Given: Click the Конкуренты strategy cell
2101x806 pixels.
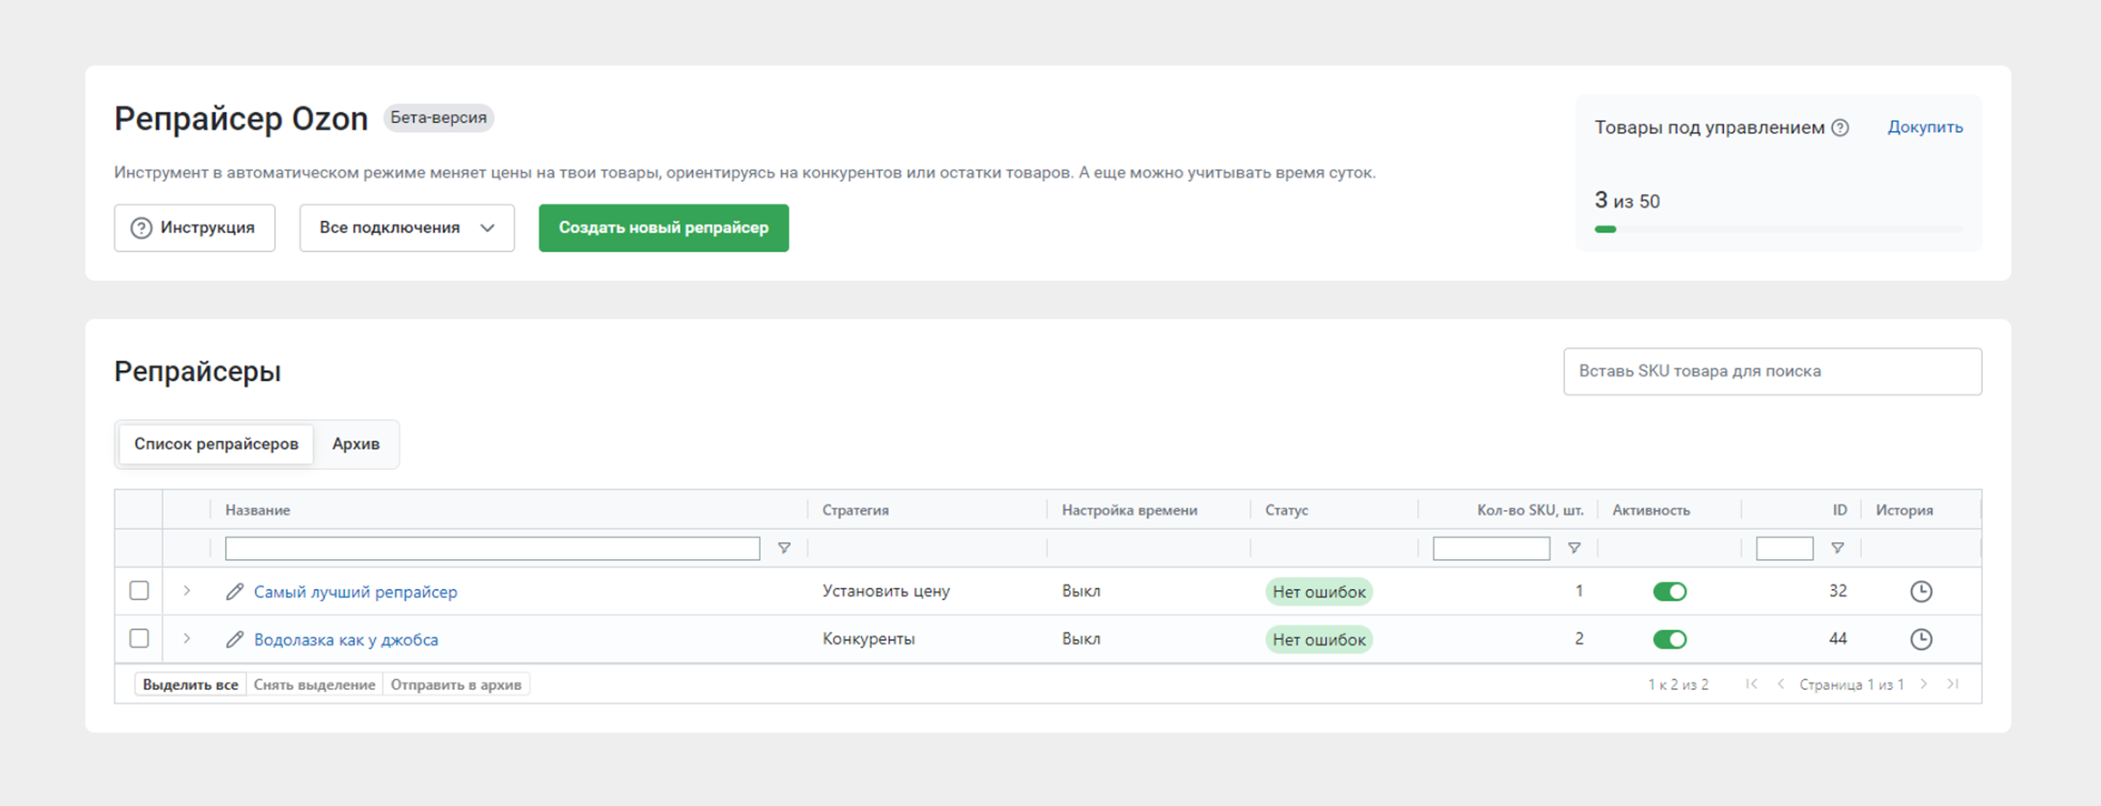Looking at the screenshot, I should point(868,639).
